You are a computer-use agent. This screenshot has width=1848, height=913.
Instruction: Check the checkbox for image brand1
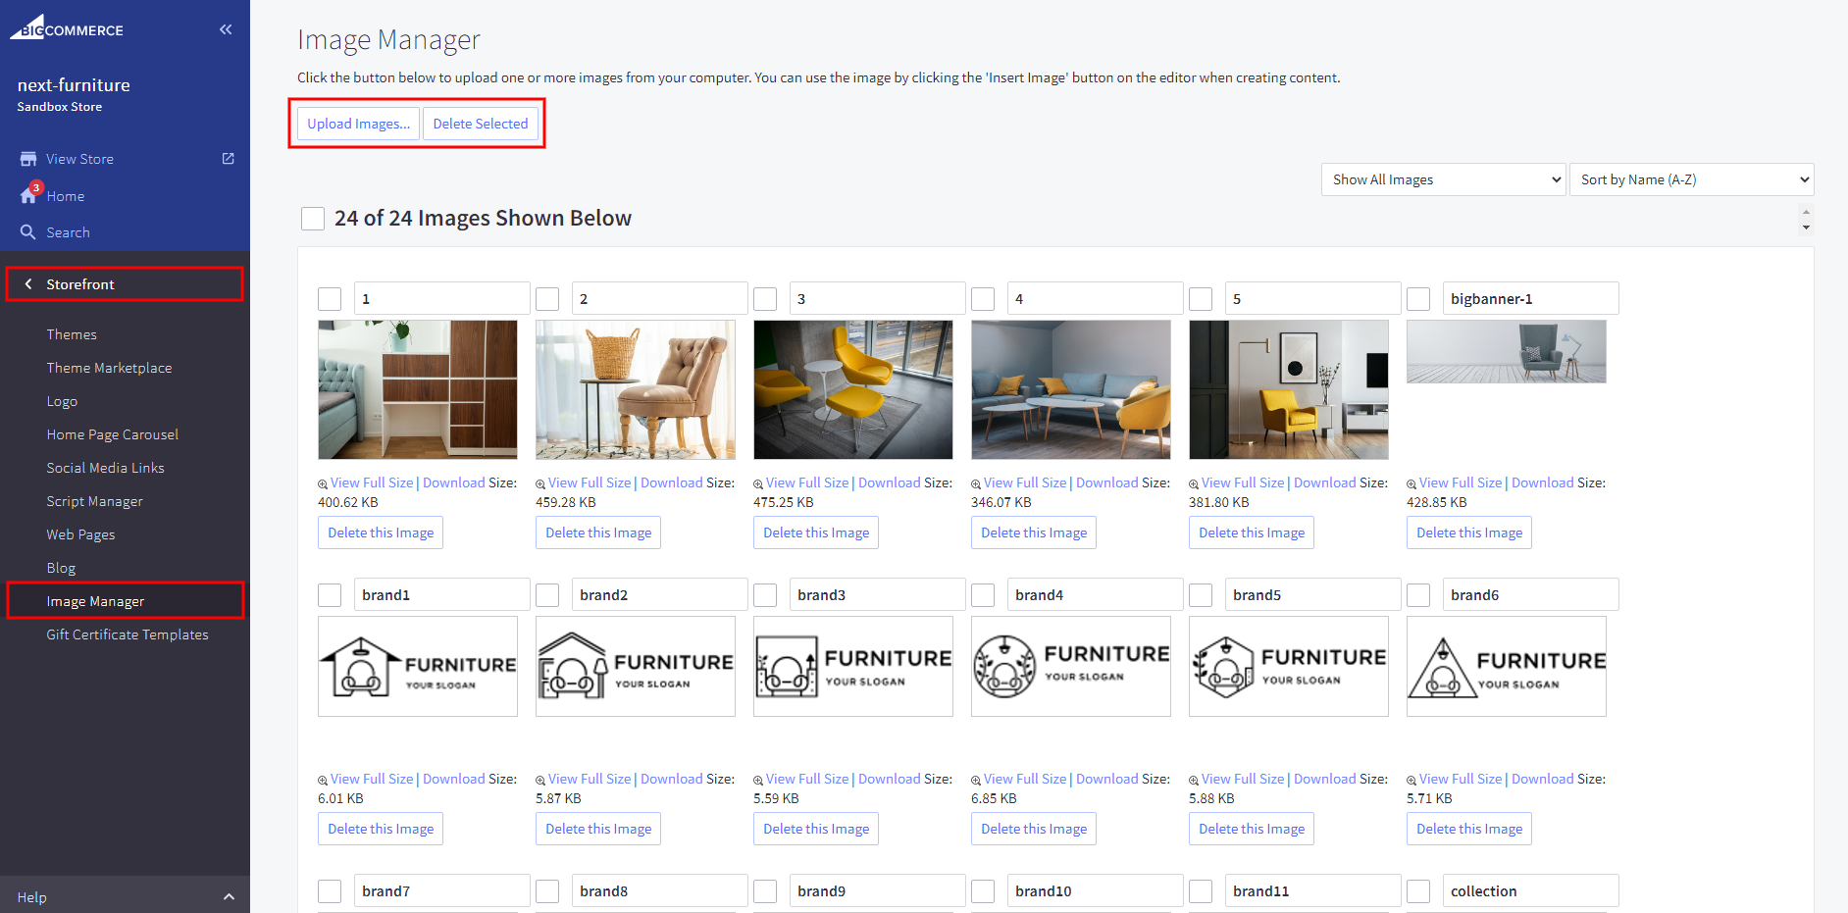330,595
